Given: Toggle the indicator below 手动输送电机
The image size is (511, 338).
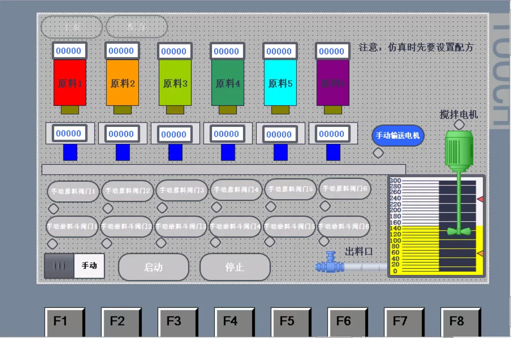Looking at the screenshot, I should [378, 152].
